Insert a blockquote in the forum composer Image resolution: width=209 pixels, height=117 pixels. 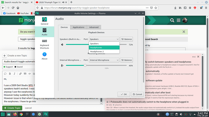pos(25,73)
